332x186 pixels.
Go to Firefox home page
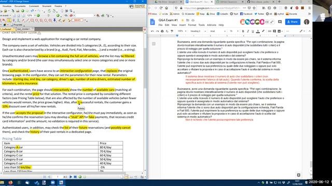[x=167, y=8]
